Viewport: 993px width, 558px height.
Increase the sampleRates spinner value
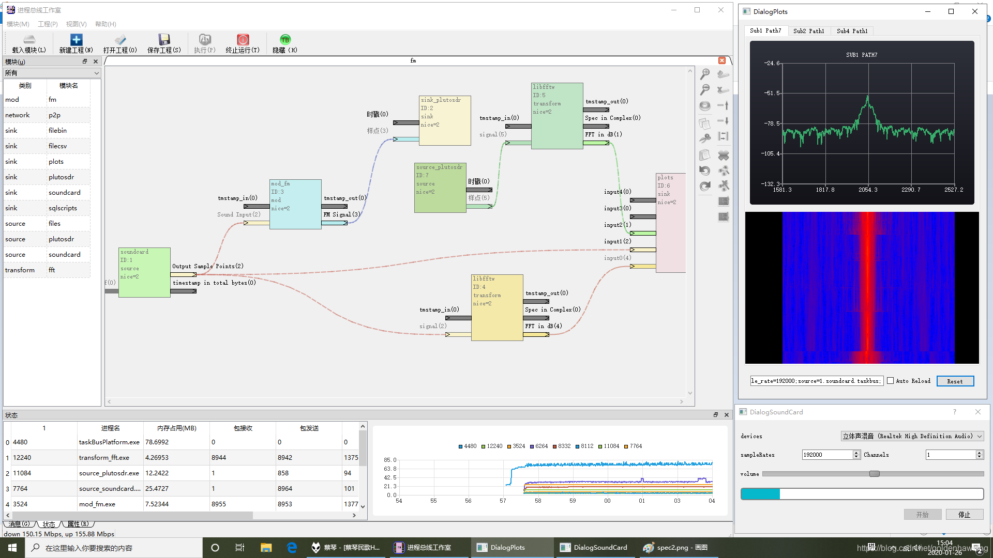[x=856, y=452]
